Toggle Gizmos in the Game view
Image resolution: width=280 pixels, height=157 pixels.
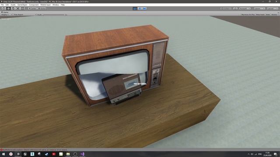click(275, 14)
